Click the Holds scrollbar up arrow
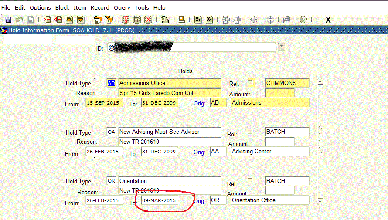The width and height of the screenshot is (388, 220). [320, 82]
